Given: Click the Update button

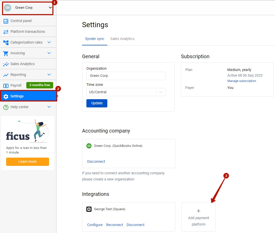Looking at the screenshot, I should click(97, 103).
